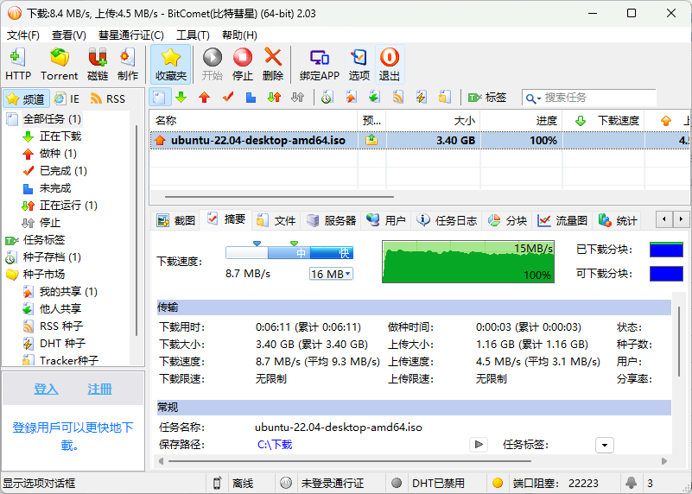Click the HTTP download toolbar button
The width and height of the screenshot is (692, 494).
point(18,65)
